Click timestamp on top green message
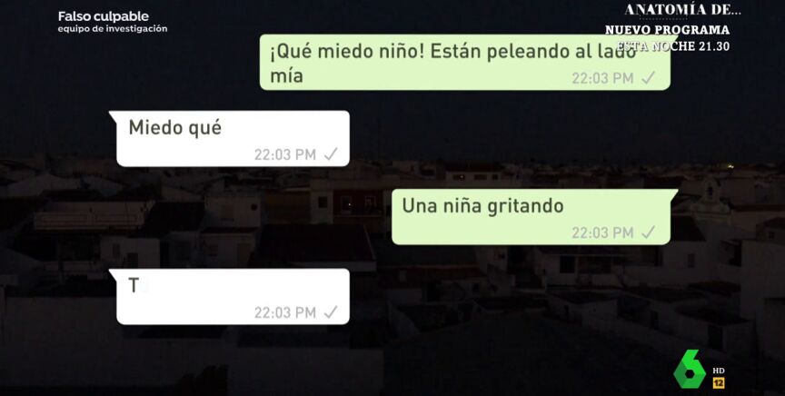This screenshot has width=785, height=396. tap(602, 78)
